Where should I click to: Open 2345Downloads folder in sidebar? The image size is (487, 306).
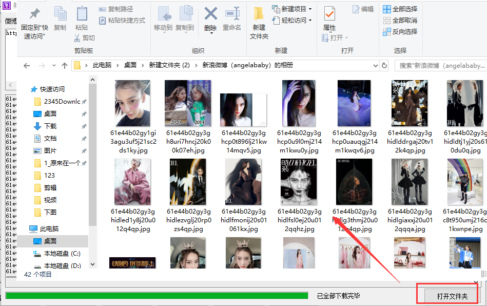pyautogui.click(x=57, y=102)
